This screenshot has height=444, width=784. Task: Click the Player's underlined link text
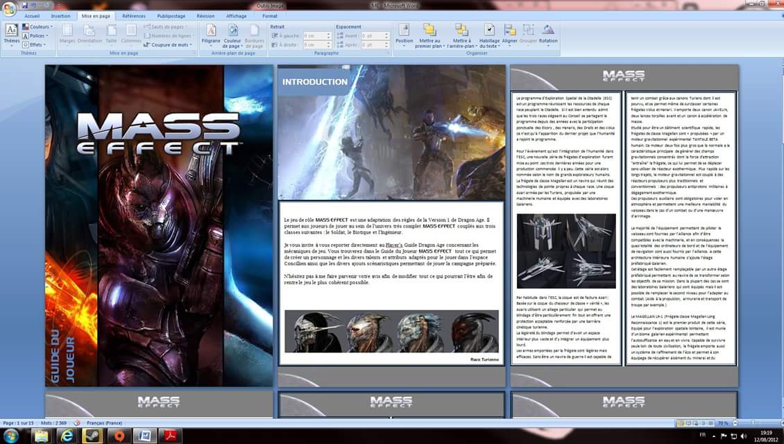tap(394, 245)
